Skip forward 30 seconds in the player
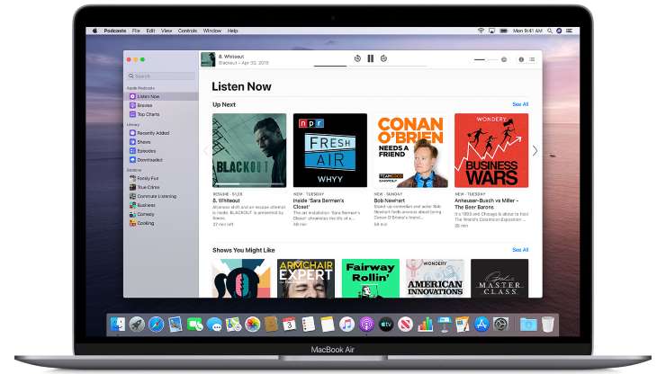Screen dimensions: 666x374 coord(383,58)
